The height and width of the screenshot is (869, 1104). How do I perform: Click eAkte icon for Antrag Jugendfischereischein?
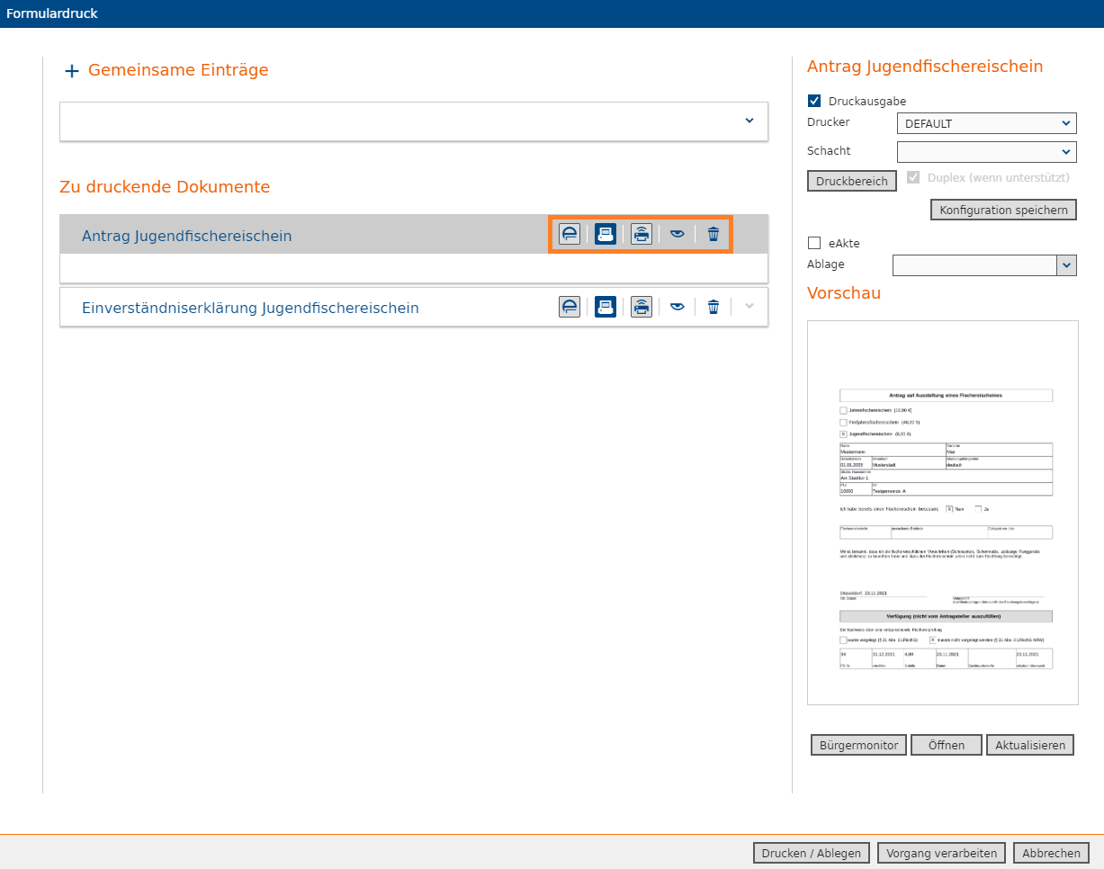tap(570, 234)
